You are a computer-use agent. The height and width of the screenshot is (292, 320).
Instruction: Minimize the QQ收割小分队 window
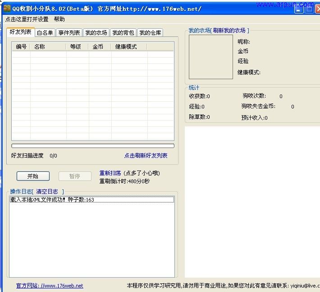[298, 9]
